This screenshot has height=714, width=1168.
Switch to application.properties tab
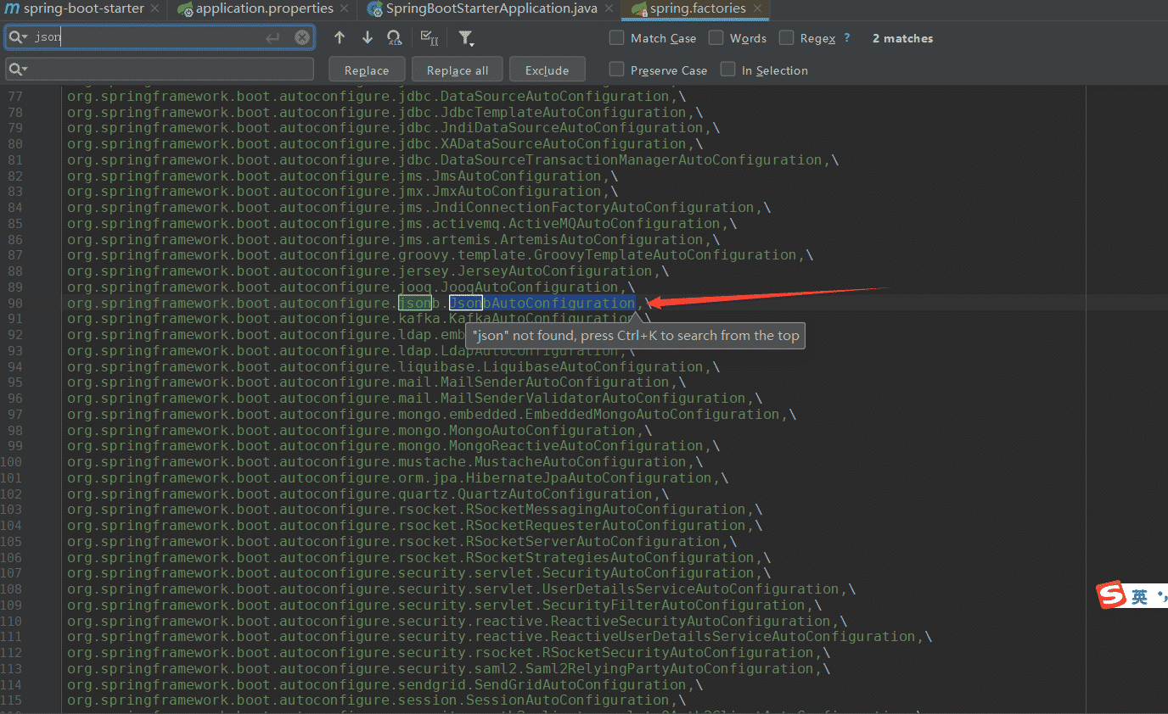pyautogui.click(x=263, y=9)
